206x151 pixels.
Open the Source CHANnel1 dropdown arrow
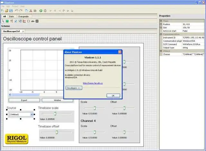click(32, 115)
